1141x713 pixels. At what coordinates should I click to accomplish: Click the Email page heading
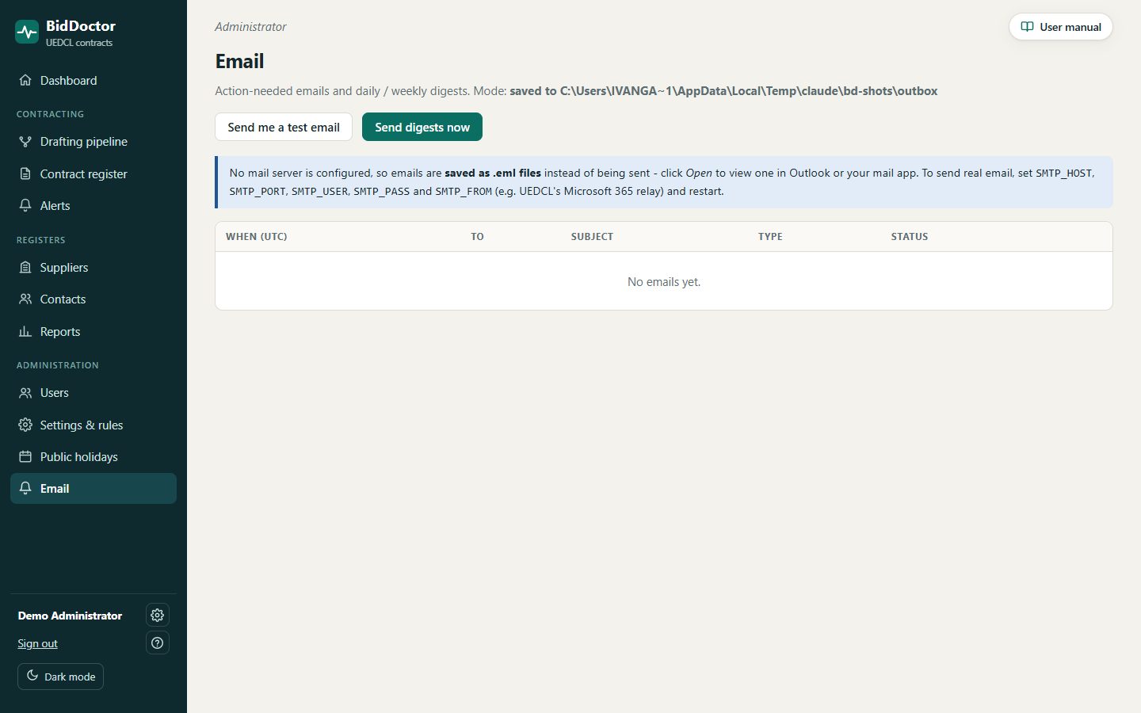(x=240, y=61)
